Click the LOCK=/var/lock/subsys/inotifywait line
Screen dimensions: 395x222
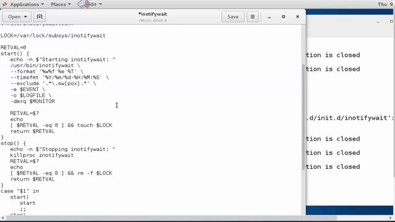(x=53, y=36)
